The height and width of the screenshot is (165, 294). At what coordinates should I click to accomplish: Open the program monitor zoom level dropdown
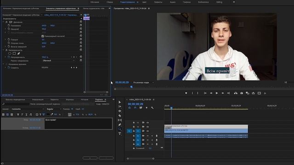[143, 82]
